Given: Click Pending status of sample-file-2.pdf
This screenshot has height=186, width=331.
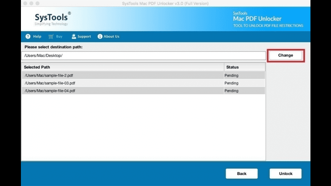Looking at the screenshot, I should point(231,76).
